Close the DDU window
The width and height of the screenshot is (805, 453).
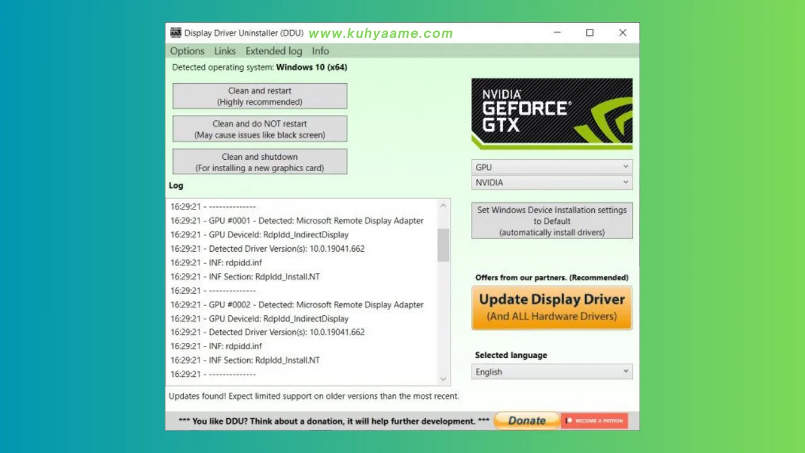click(623, 33)
